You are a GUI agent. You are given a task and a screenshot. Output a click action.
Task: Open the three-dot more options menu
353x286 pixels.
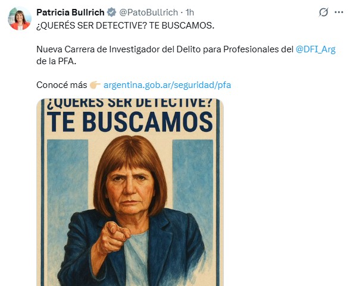click(339, 12)
